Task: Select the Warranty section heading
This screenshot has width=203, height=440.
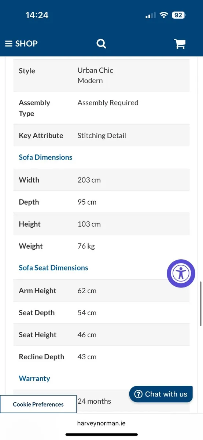Action: (34, 378)
